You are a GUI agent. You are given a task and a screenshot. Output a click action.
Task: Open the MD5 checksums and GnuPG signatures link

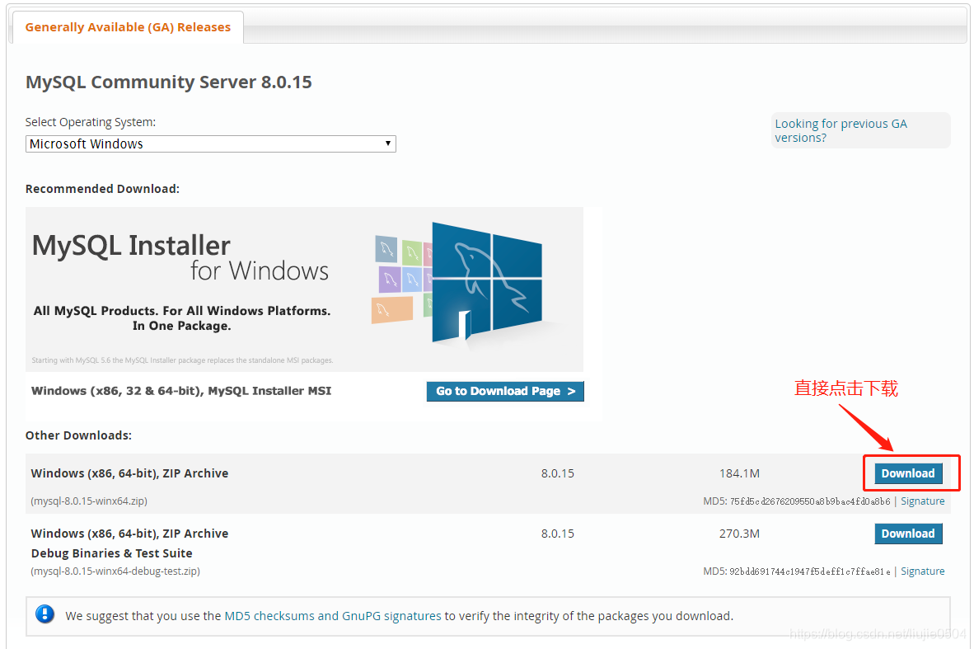tap(332, 616)
